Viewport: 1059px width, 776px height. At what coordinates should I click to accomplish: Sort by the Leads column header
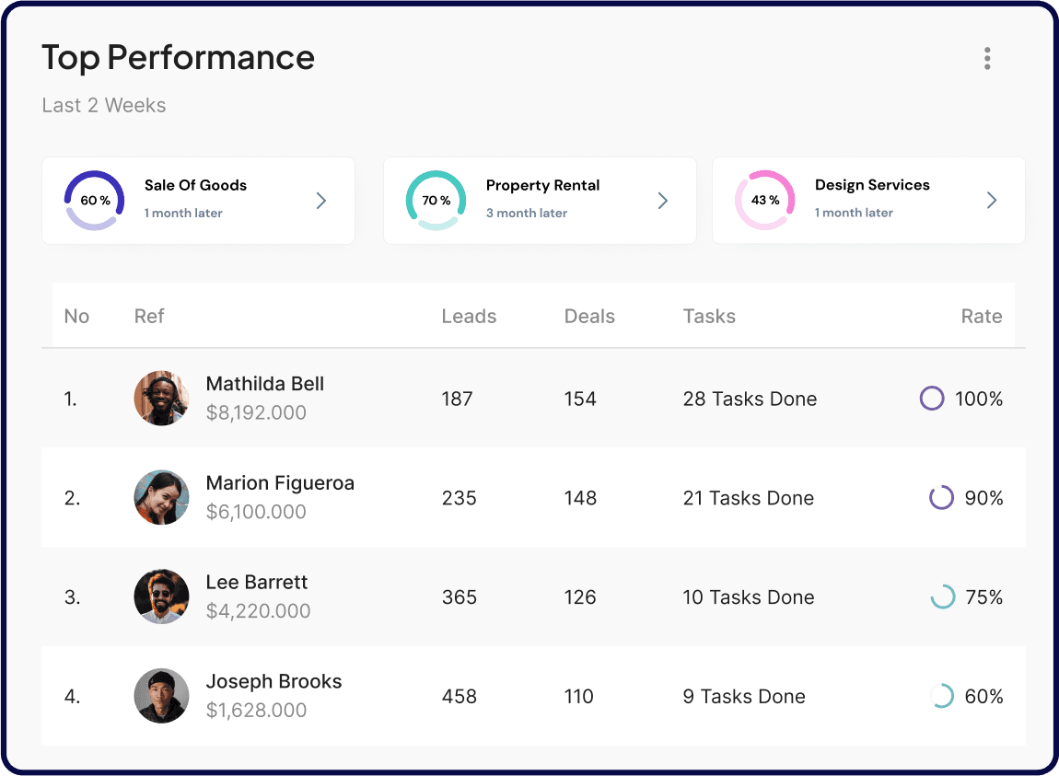pyautogui.click(x=469, y=317)
